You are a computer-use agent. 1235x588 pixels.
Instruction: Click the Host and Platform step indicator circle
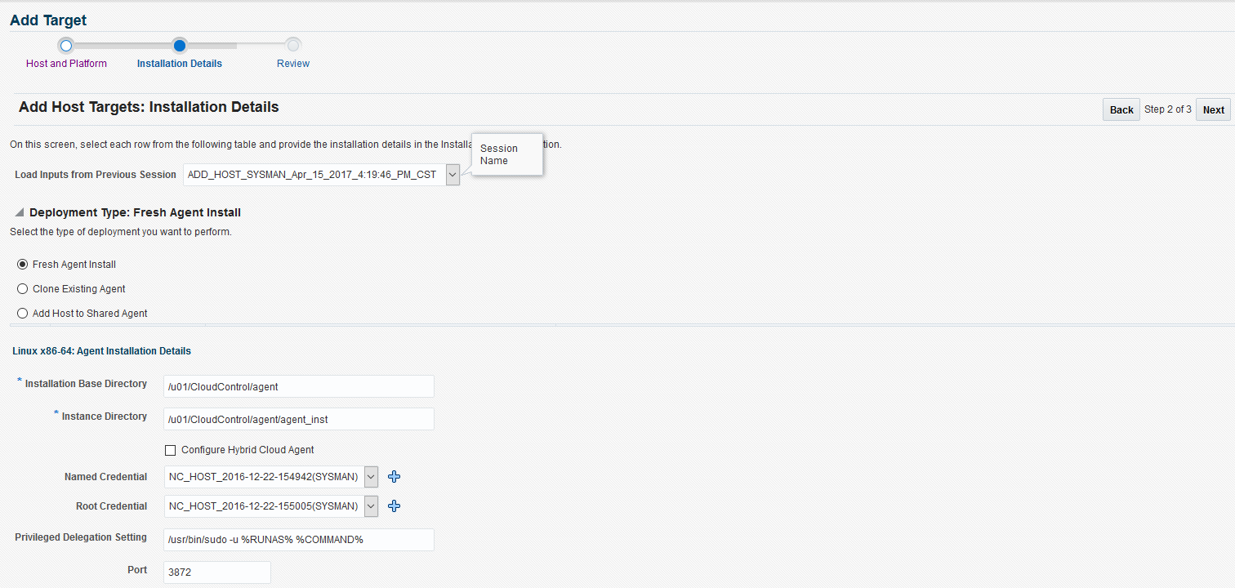point(66,45)
